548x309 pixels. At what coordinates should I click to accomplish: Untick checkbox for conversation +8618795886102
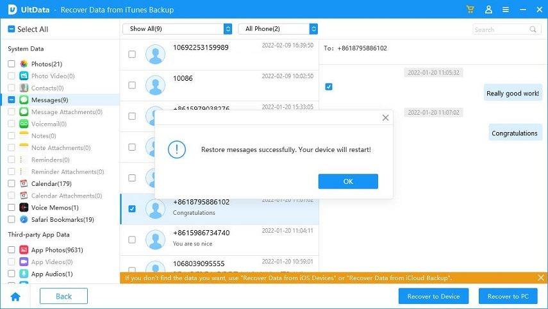(132, 209)
